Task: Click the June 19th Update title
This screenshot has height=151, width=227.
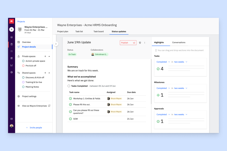Action: tap(79, 42)
